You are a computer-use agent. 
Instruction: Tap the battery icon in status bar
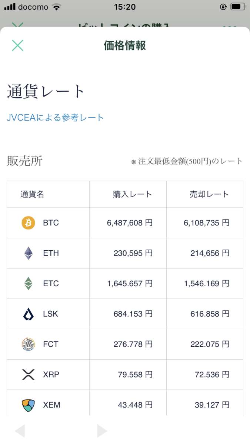click(x=238, y=7)
